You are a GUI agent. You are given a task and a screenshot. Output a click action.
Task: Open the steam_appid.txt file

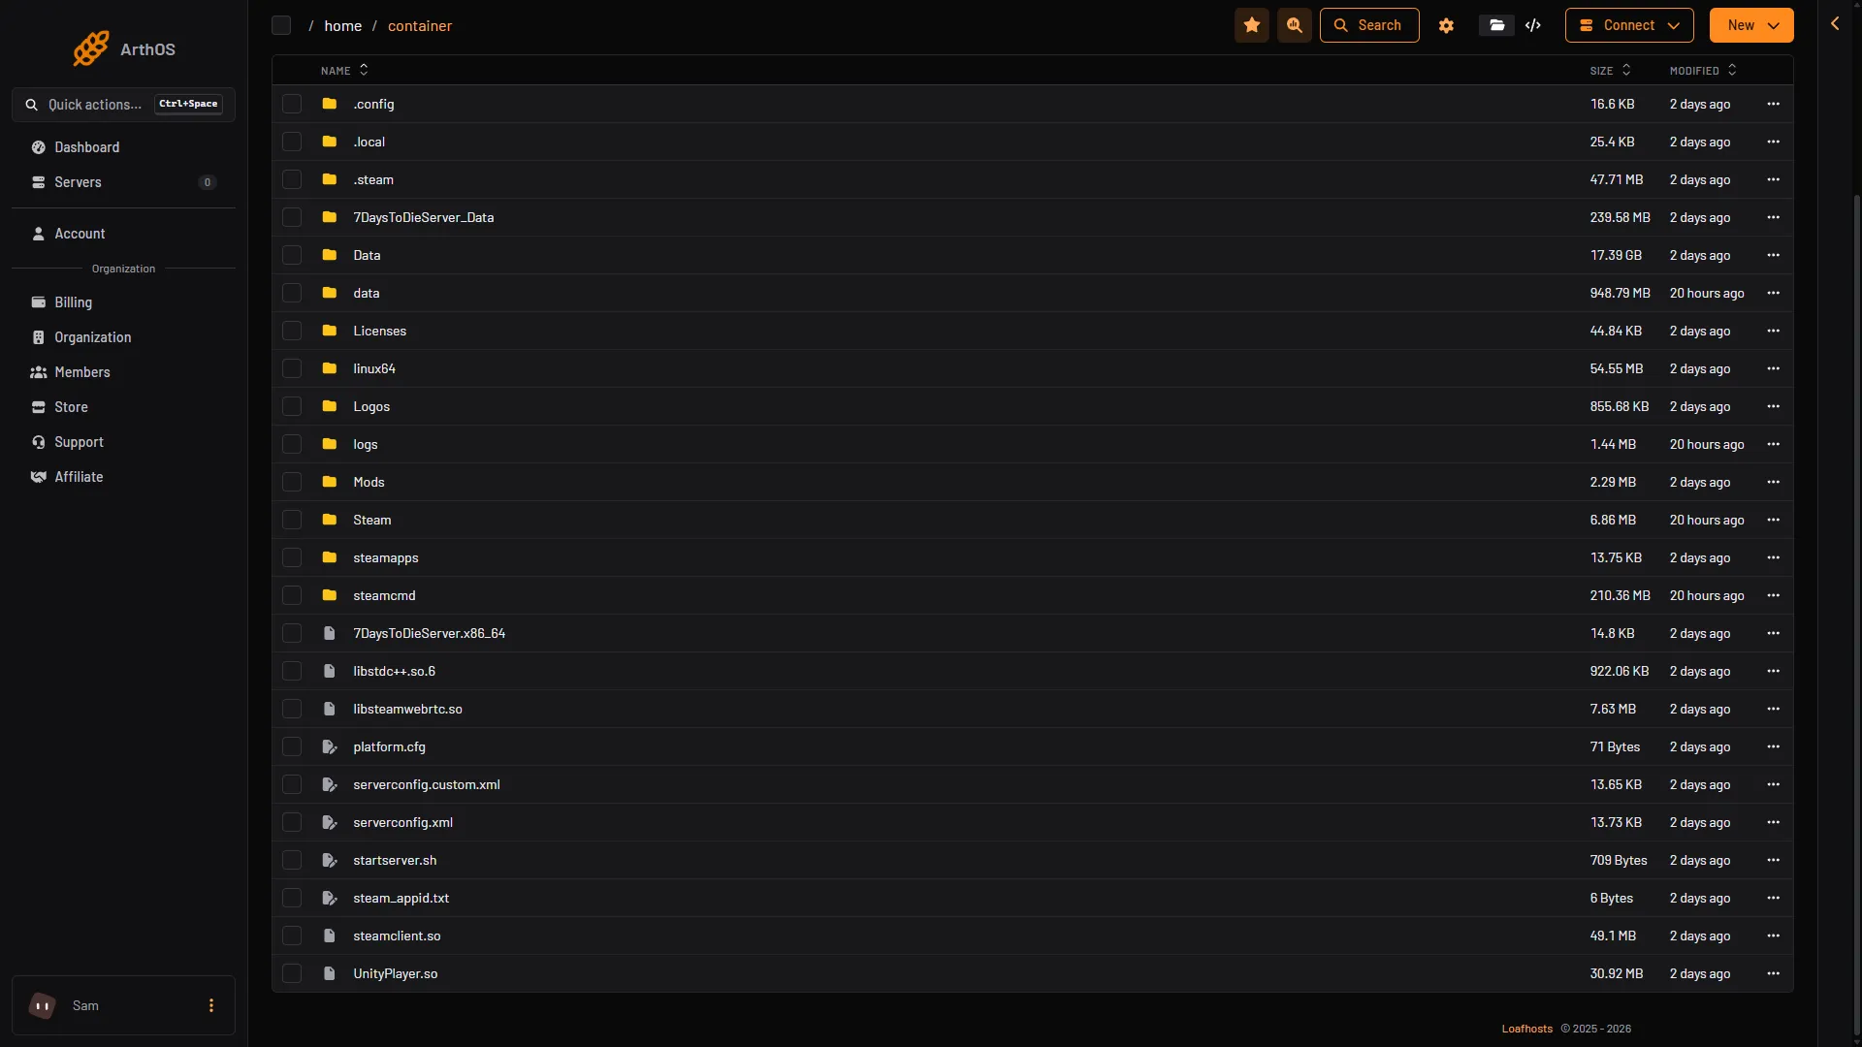pyautogui.click(x=401, y=898)
